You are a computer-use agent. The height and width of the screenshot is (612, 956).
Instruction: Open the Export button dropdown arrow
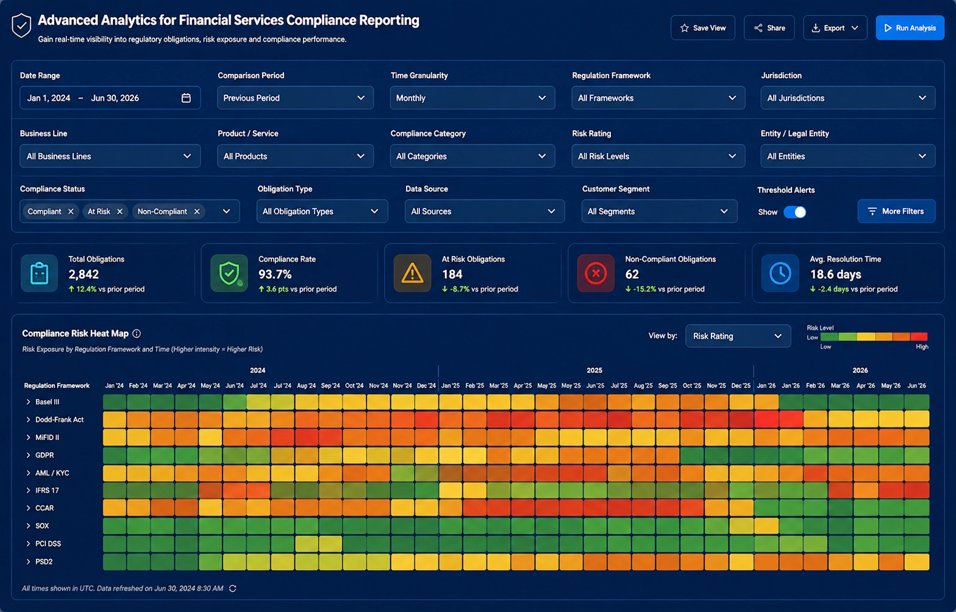(x=855, y=28)
